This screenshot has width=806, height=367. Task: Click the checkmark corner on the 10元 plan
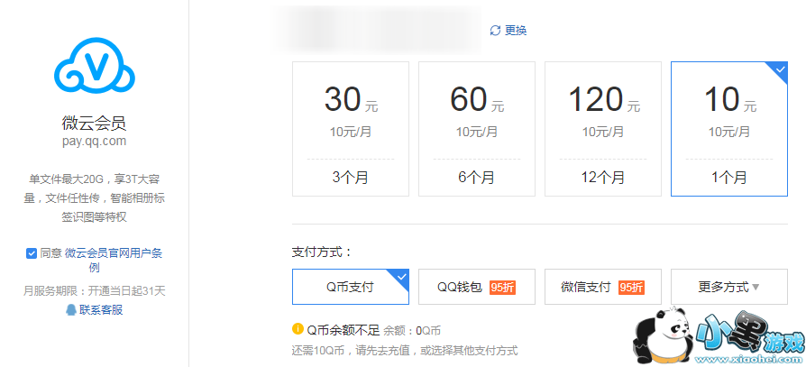[x=778, y=69]
